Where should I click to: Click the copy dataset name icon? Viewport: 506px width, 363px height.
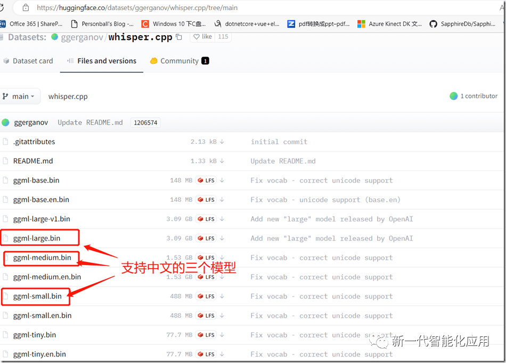point(179,37)
